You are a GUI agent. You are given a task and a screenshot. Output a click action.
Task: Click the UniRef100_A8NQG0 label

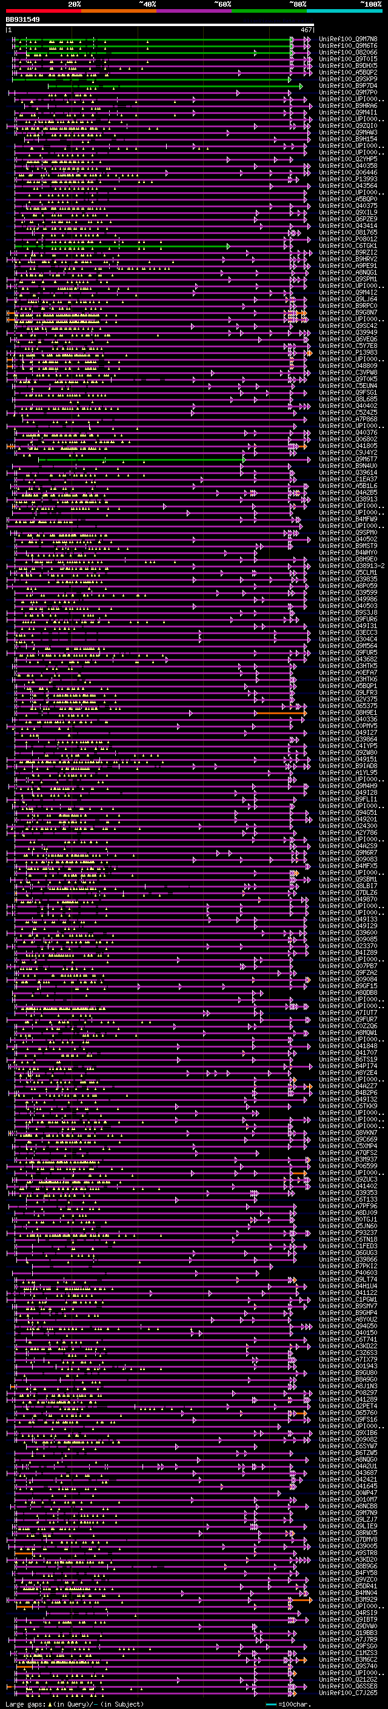(x=348, y=1460)
